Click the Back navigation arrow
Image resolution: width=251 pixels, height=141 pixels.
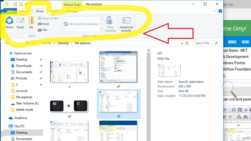[7, 43]
